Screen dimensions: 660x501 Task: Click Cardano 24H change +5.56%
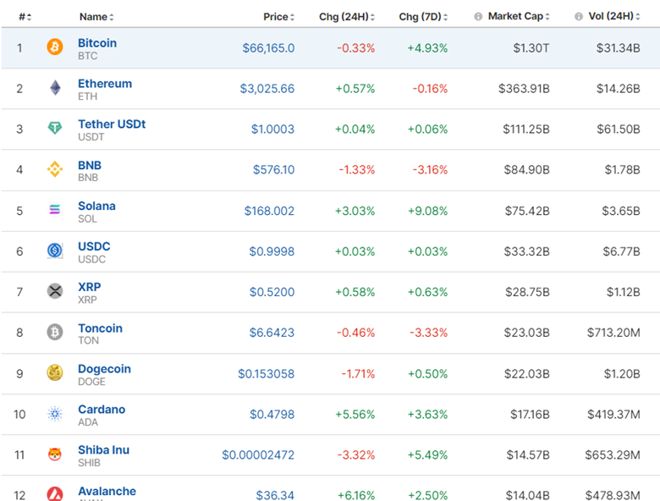[x=355, y=415]
